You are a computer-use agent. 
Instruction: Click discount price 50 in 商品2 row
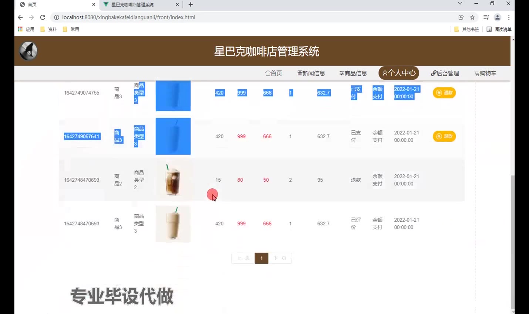(x=266, y=180)
